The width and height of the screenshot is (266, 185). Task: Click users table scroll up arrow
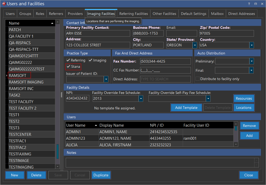coord(236,124)
